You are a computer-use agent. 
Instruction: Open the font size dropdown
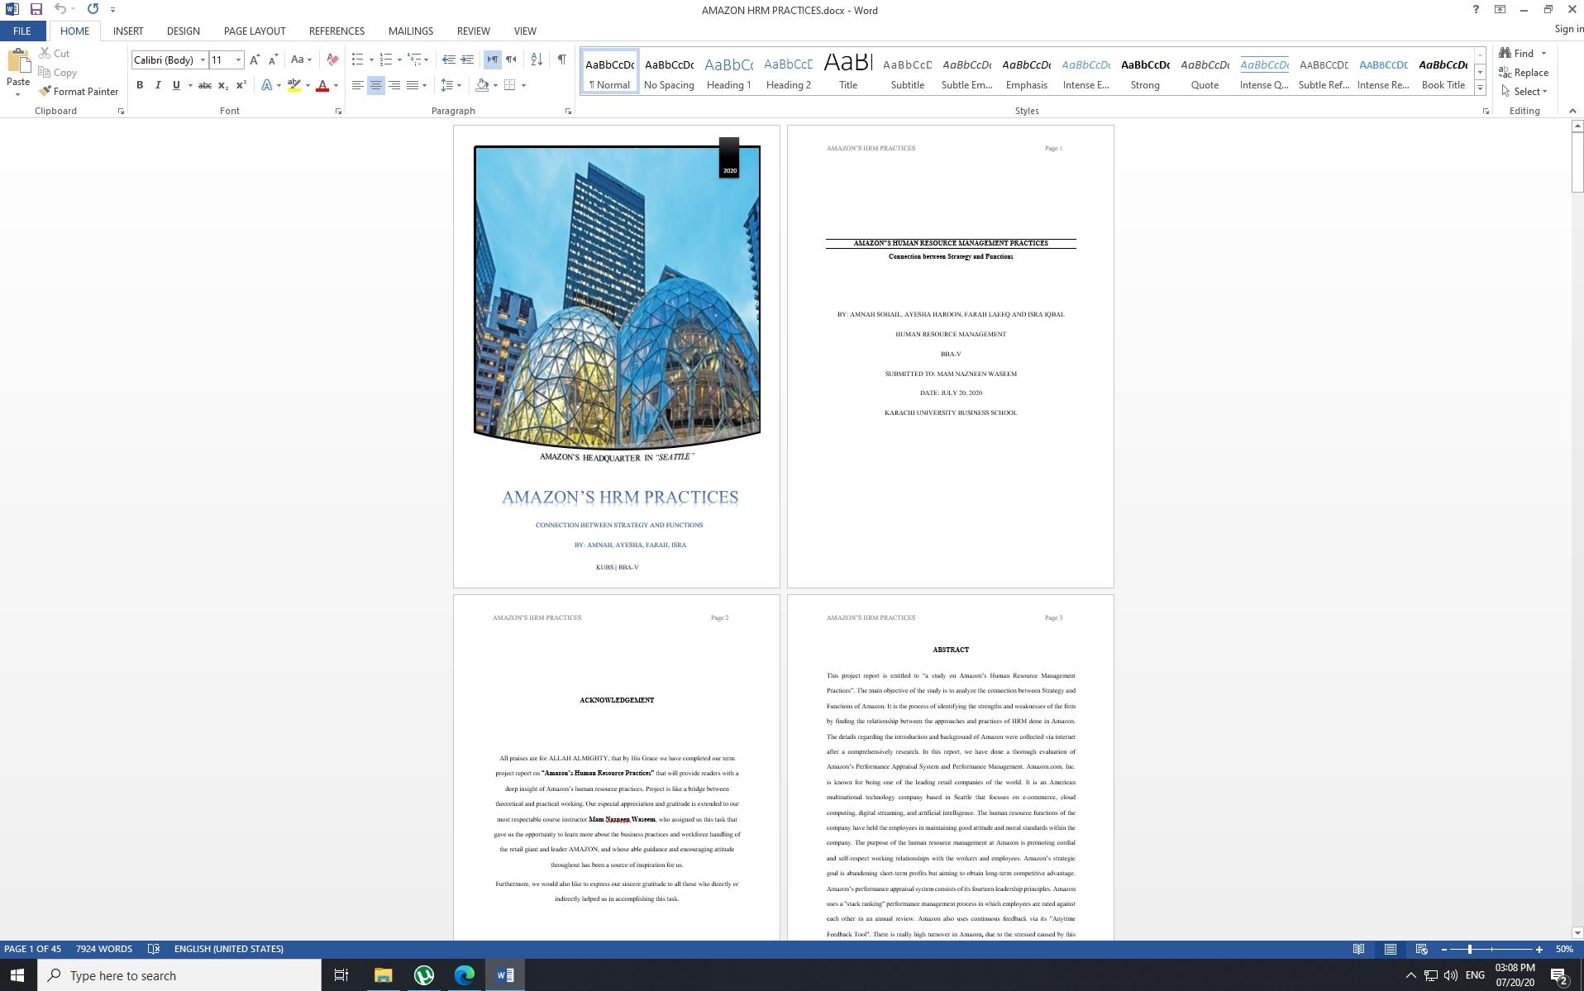coord(238,60)
